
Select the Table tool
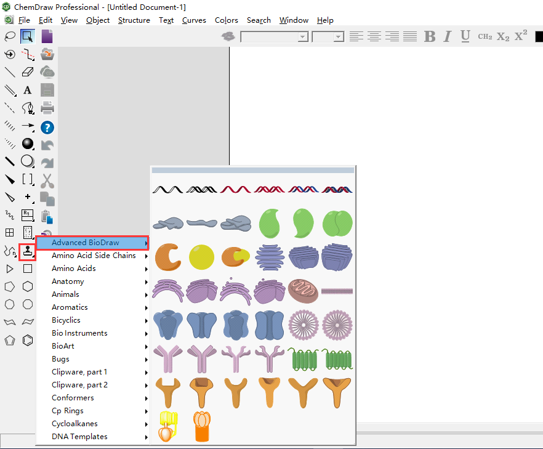coord(10,232)
